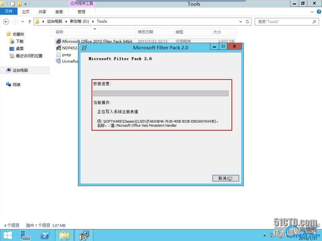322x241 pixels.
Task: Click the magnifier search icon
Action: pyautogui.click(x=314, y=21)
